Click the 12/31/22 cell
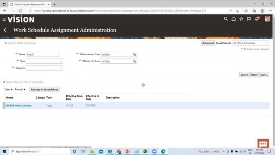 click(91, 105)
